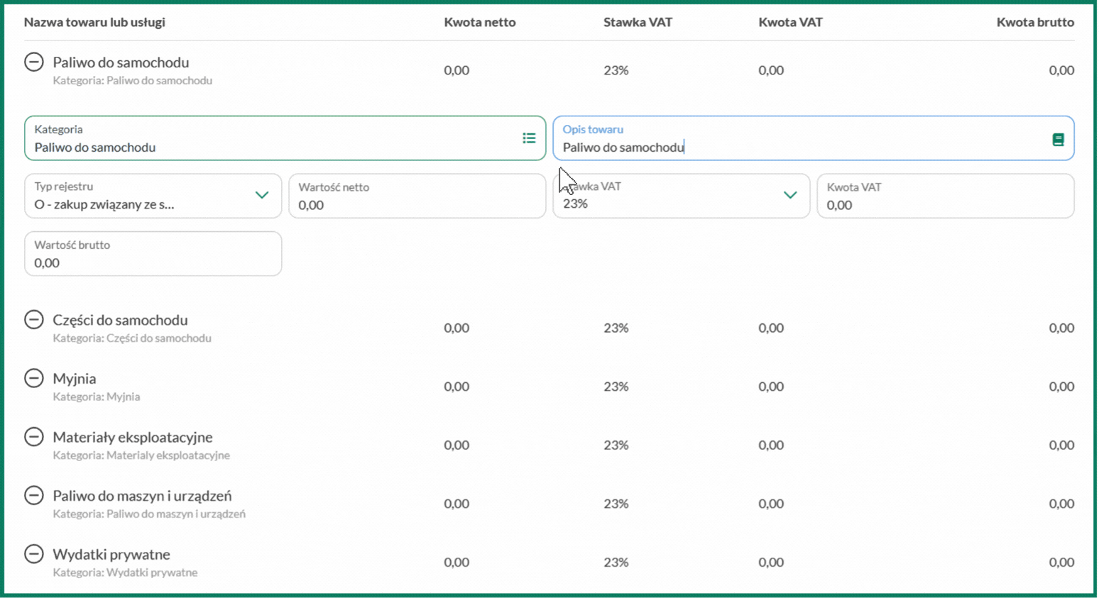1099x598 pixels.
Task: Click the Wartość brutto input field
Action: click(153, 253)
